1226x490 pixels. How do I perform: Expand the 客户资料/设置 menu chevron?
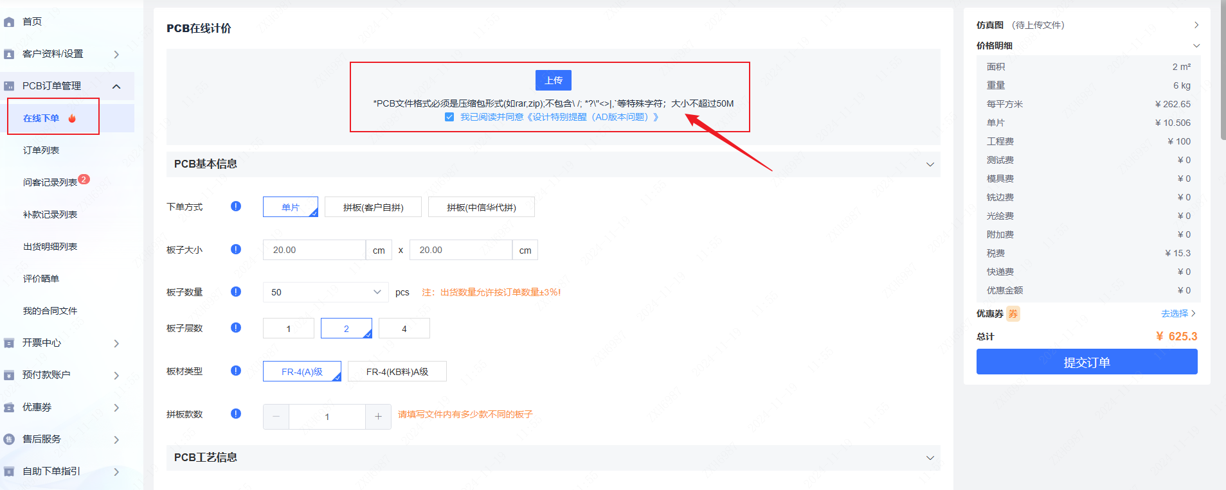tap(116, 55)
